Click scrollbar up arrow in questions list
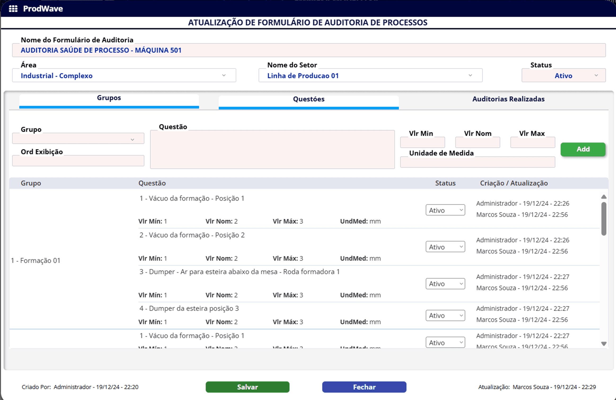Image resolution: width=616 pixels, height=400 pixels. pos(604,197)
